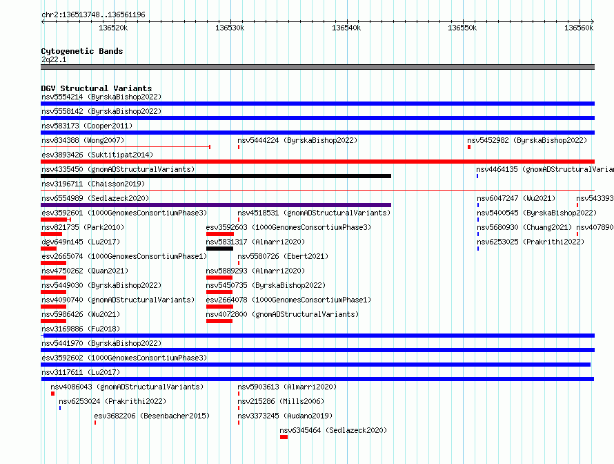
Task: Click nsv5580726 (Ebert2021) label
Action: [x=283, y=256]
